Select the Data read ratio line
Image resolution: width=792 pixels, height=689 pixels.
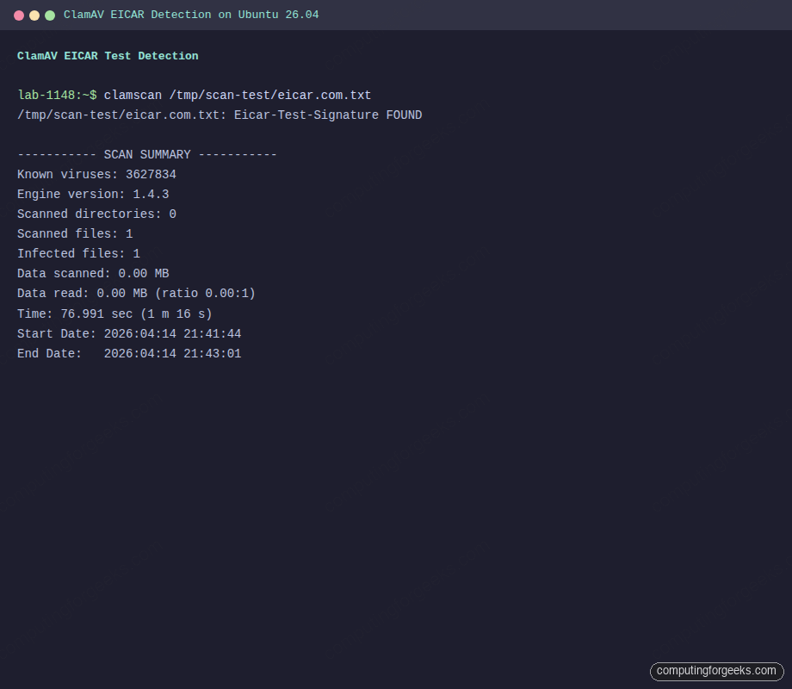coord(135,293)
